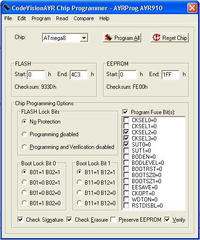Enable the Preserve EEPROM checkbox

click(113, 219)
